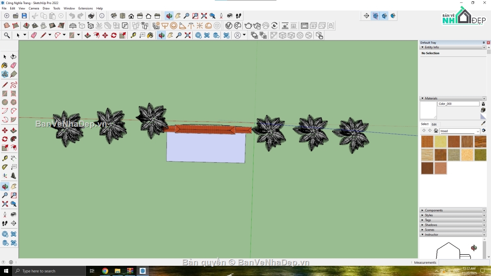This screenshot has width=491, height=276.
Task: Collapse the Materials panel
Action: click(422, 99)
